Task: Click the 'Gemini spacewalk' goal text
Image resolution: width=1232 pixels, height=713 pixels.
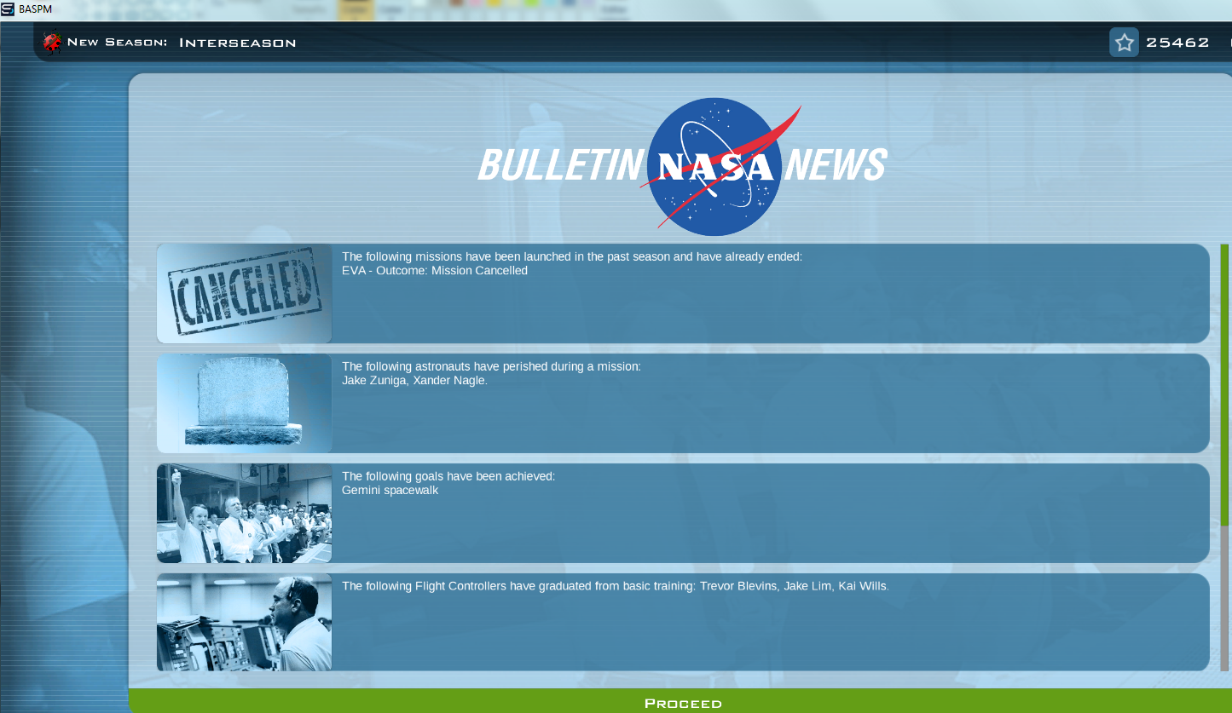Action: click(390, 491)
